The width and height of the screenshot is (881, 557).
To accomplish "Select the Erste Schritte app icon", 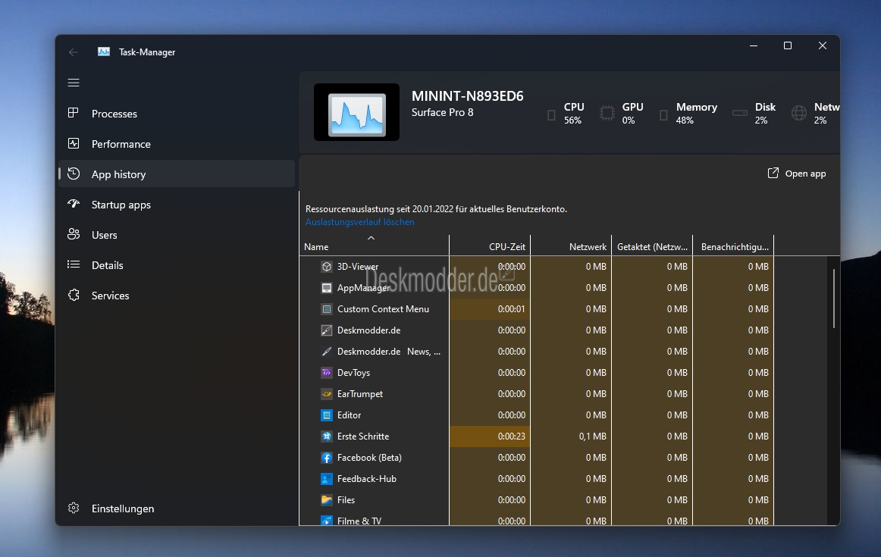I will (327, 437).
